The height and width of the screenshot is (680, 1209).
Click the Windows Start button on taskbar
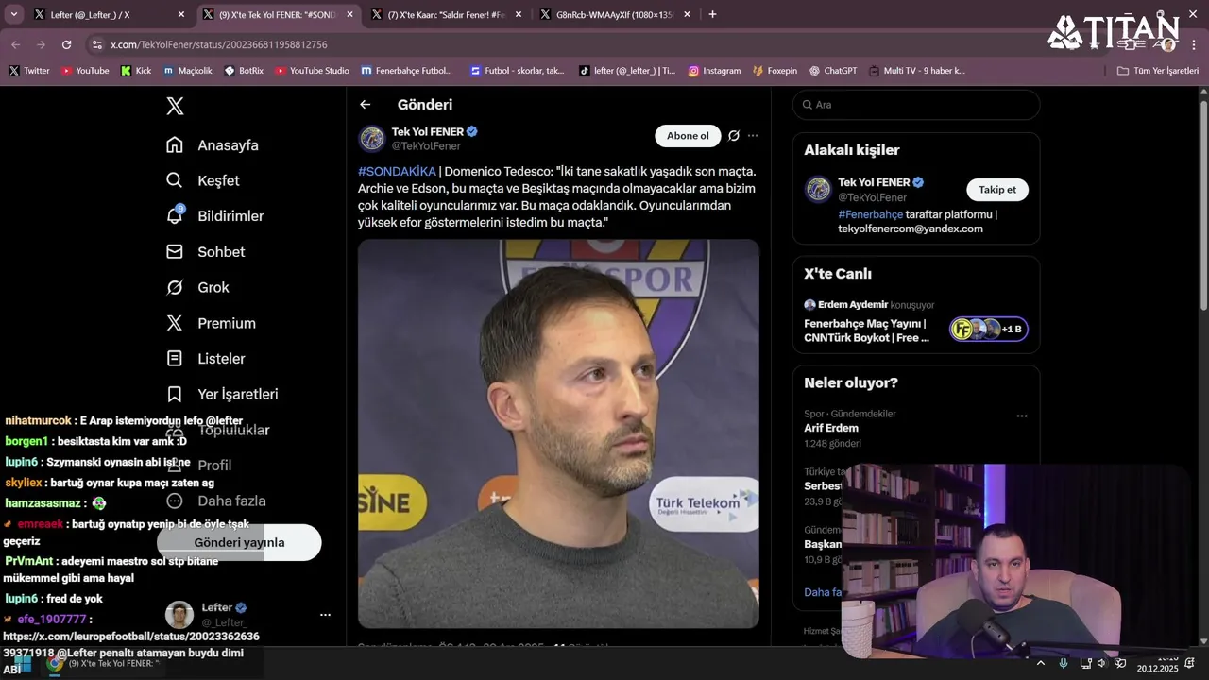coord(24,663)
